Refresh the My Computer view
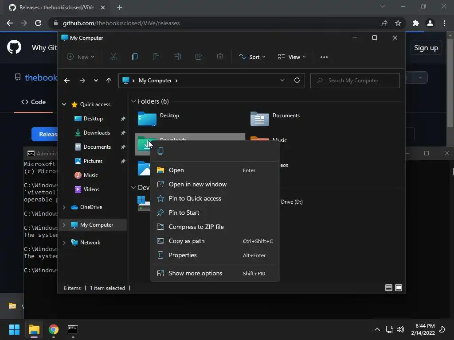Viewport: 454px width, 340px height. (x=297, y=81)
